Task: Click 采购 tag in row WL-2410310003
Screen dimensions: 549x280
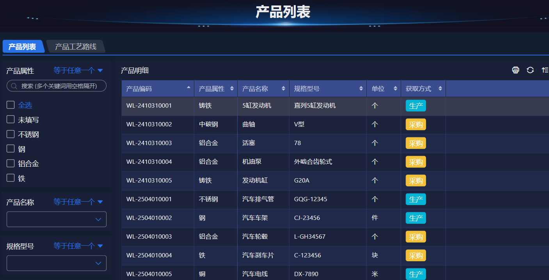Action: pos(416,143)
